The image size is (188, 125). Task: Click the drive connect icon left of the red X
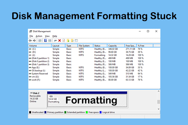55,41
